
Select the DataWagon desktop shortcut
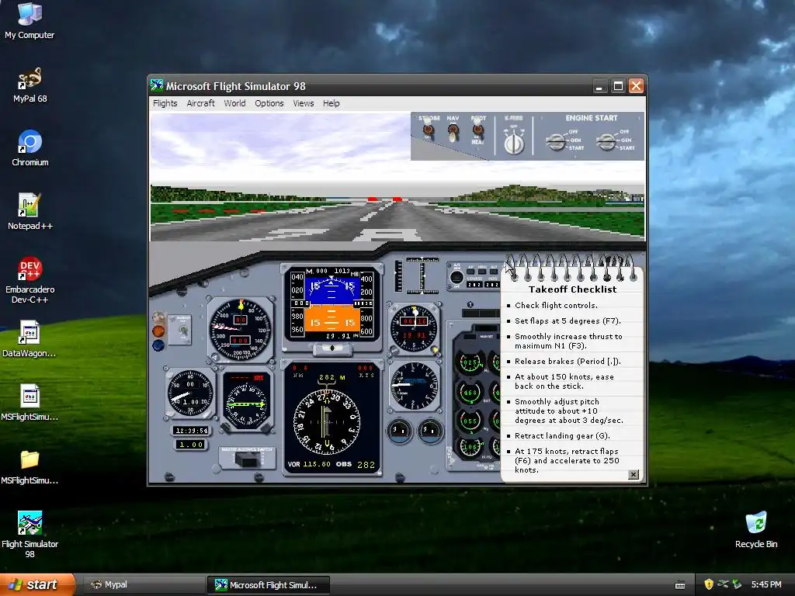[30, 339]
